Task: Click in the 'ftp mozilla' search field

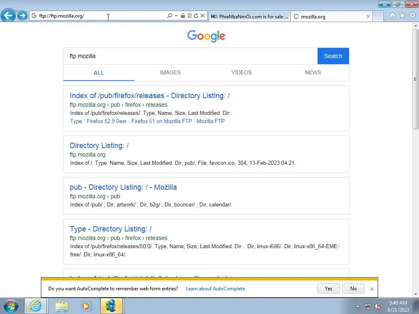Action: pyautogui.click(x=190, y=56)
